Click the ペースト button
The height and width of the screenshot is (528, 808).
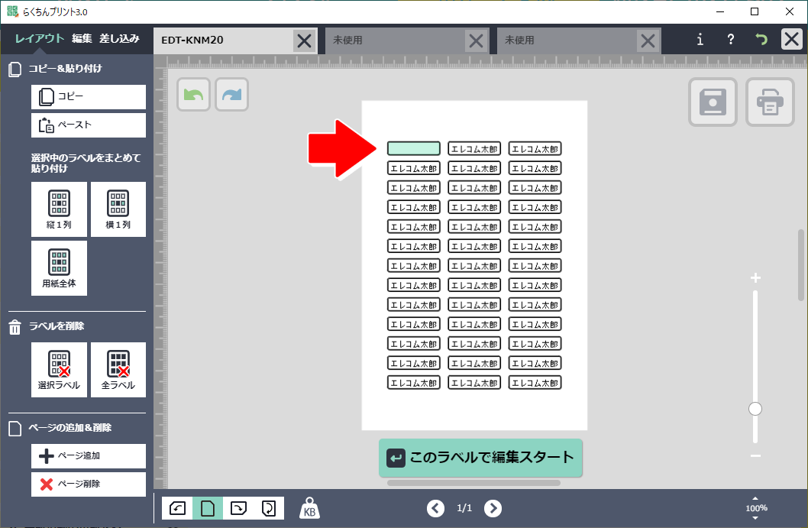pos(89,125)
